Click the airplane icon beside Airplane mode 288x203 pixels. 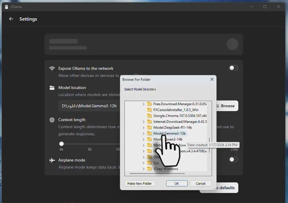52,160
